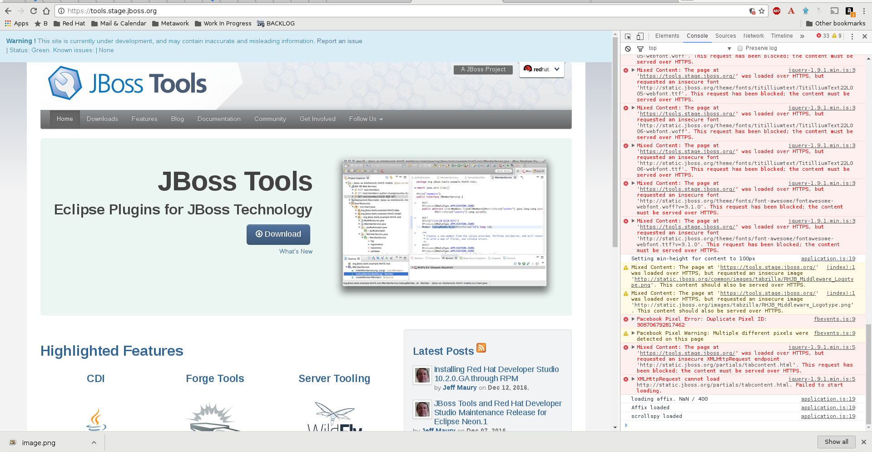
Task: Expand the XMLHttpRequest cannot load error
Action: point(633,379)
